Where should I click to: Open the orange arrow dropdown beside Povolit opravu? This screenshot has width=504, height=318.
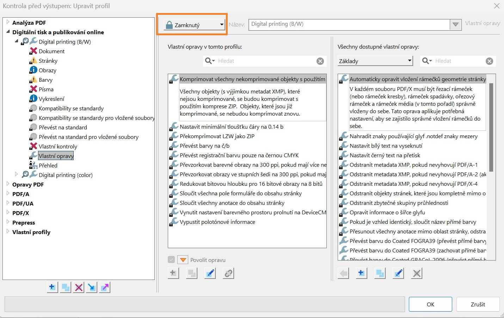[x=183, y=260]
